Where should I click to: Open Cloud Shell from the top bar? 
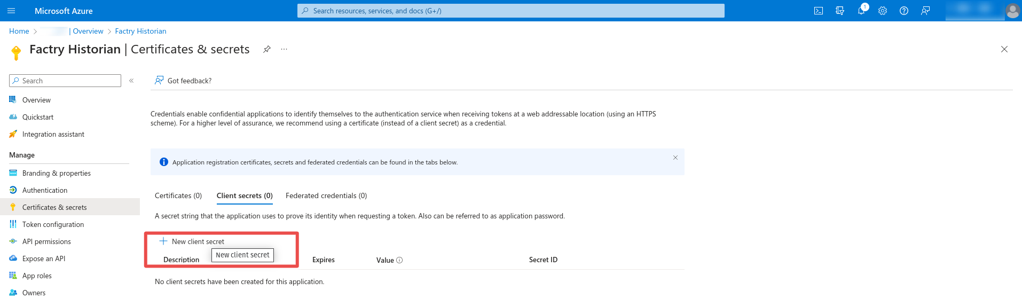pos(819,11)
